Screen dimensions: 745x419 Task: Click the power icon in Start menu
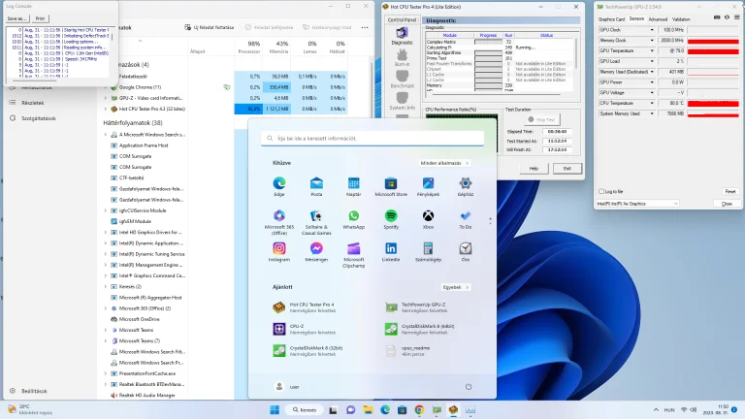pyautogui.click(x=468, y=386)
